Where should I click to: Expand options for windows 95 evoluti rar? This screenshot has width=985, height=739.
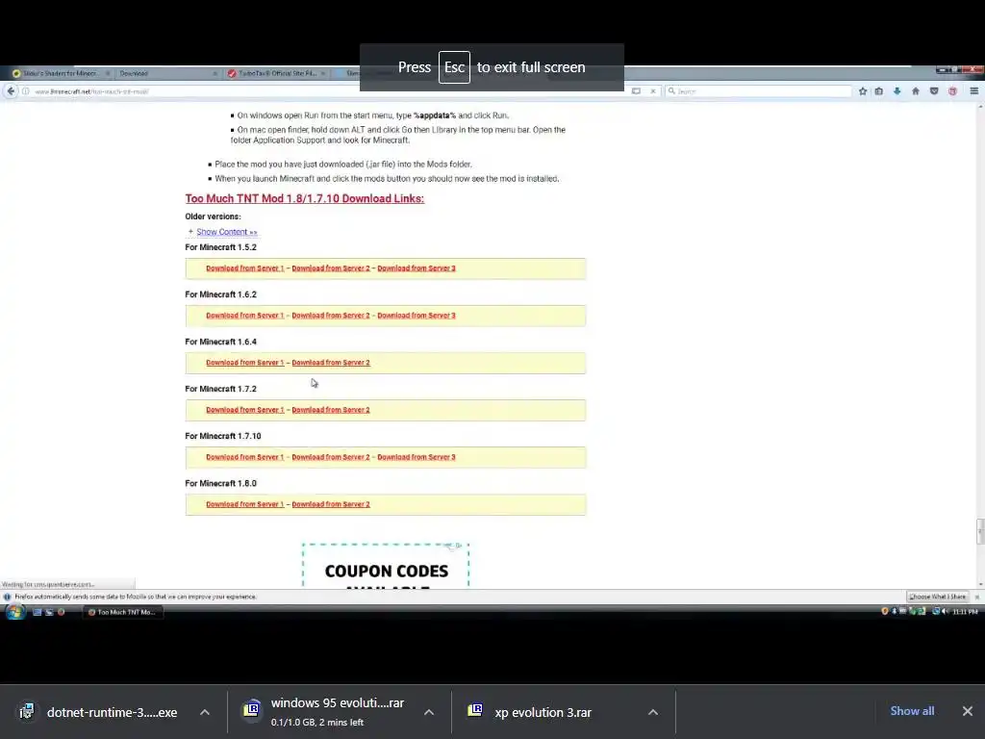[429, 712]
